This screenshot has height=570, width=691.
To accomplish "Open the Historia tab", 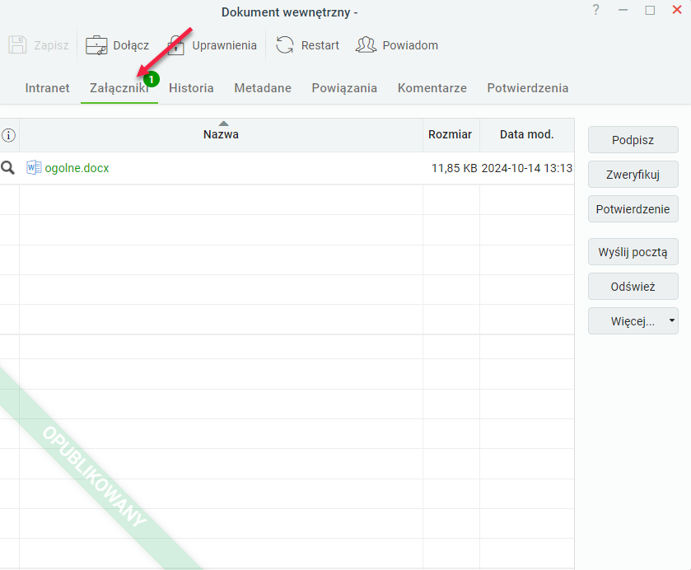I will pos(191,88).
